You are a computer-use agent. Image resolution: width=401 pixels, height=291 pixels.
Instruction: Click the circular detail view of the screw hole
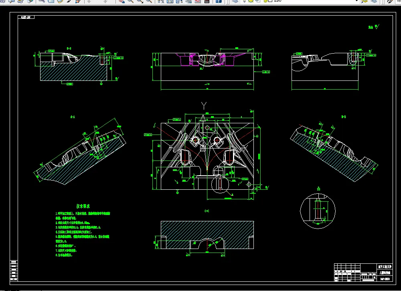(x=318, y=211)
